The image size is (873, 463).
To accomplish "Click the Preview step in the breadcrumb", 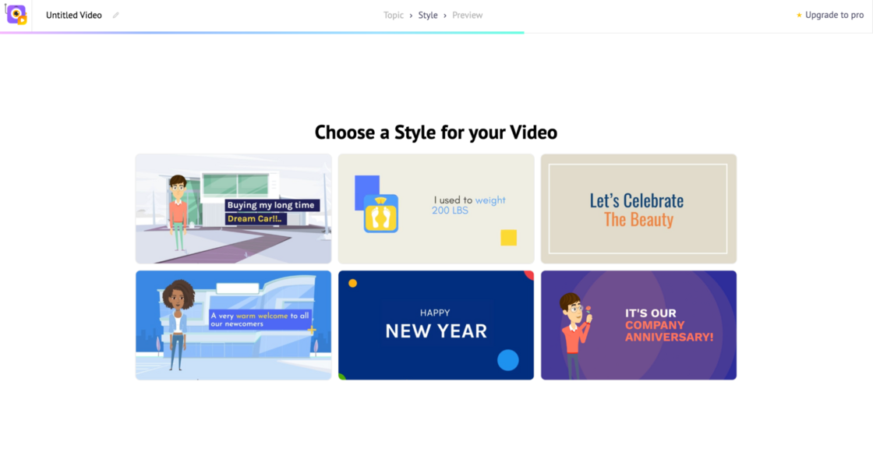I will tap(467, 15).
